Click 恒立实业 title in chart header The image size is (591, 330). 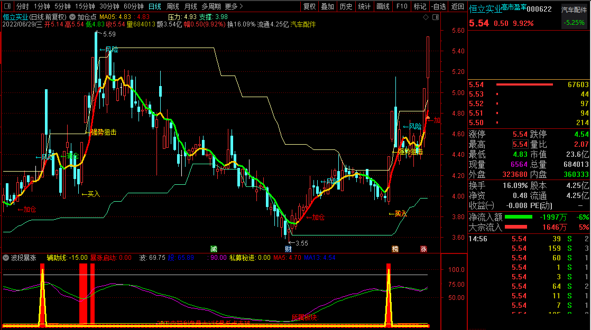16,17
